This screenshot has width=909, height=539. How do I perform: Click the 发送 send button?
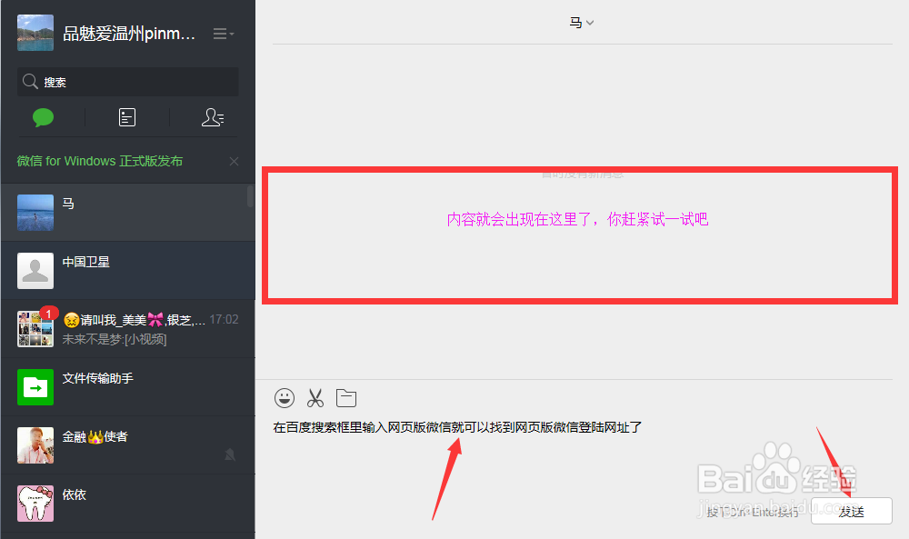coord(851,511)
